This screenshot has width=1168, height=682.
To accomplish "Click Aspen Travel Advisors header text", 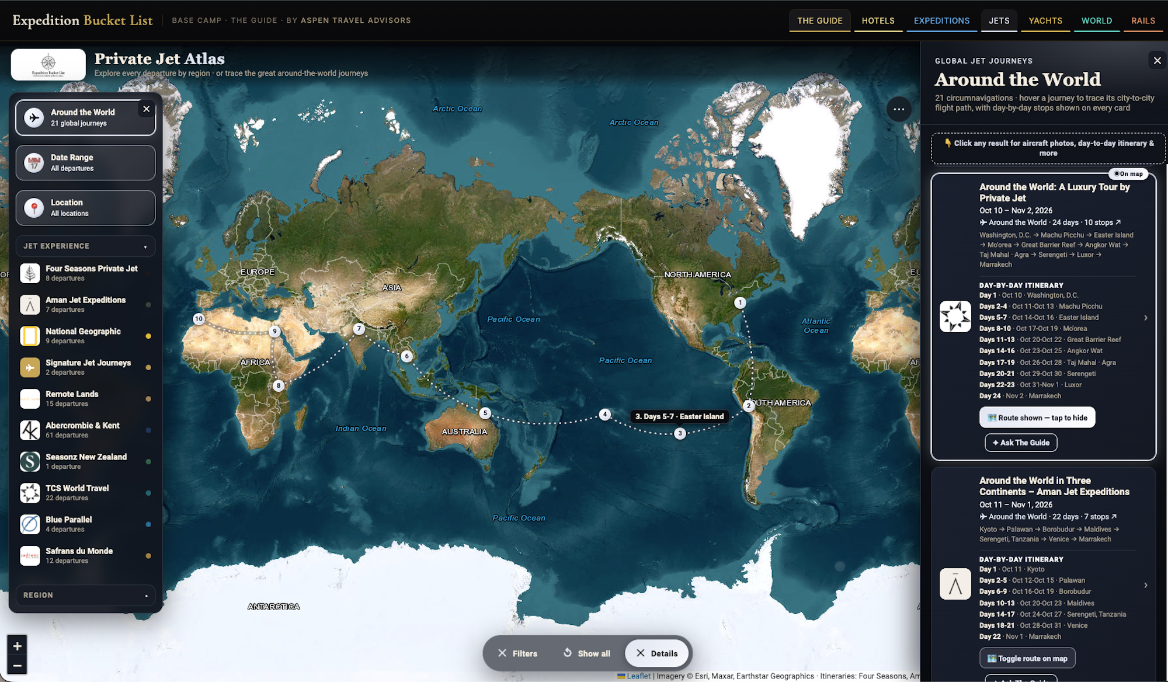I will [356, 20].
